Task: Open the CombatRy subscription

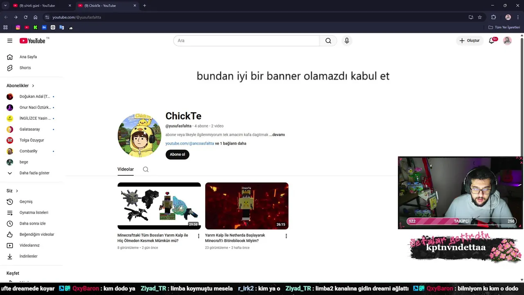Action: [x=31, y=151]
